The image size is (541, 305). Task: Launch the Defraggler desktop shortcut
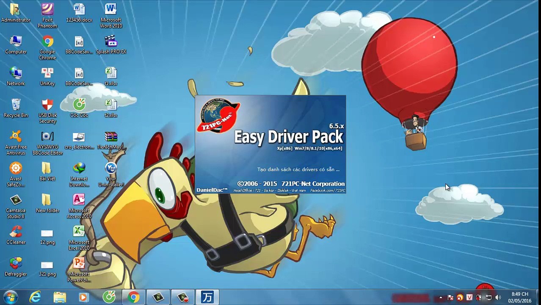click(16, 267)
